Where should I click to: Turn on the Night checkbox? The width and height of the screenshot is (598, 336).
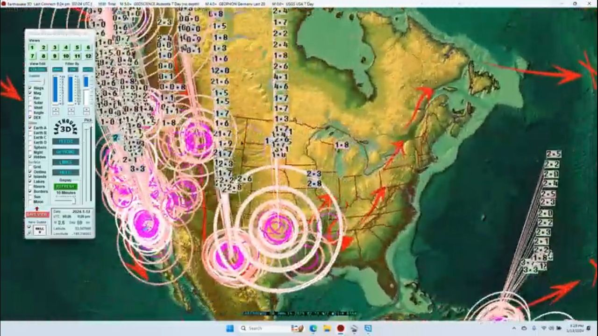click(30, 152)
